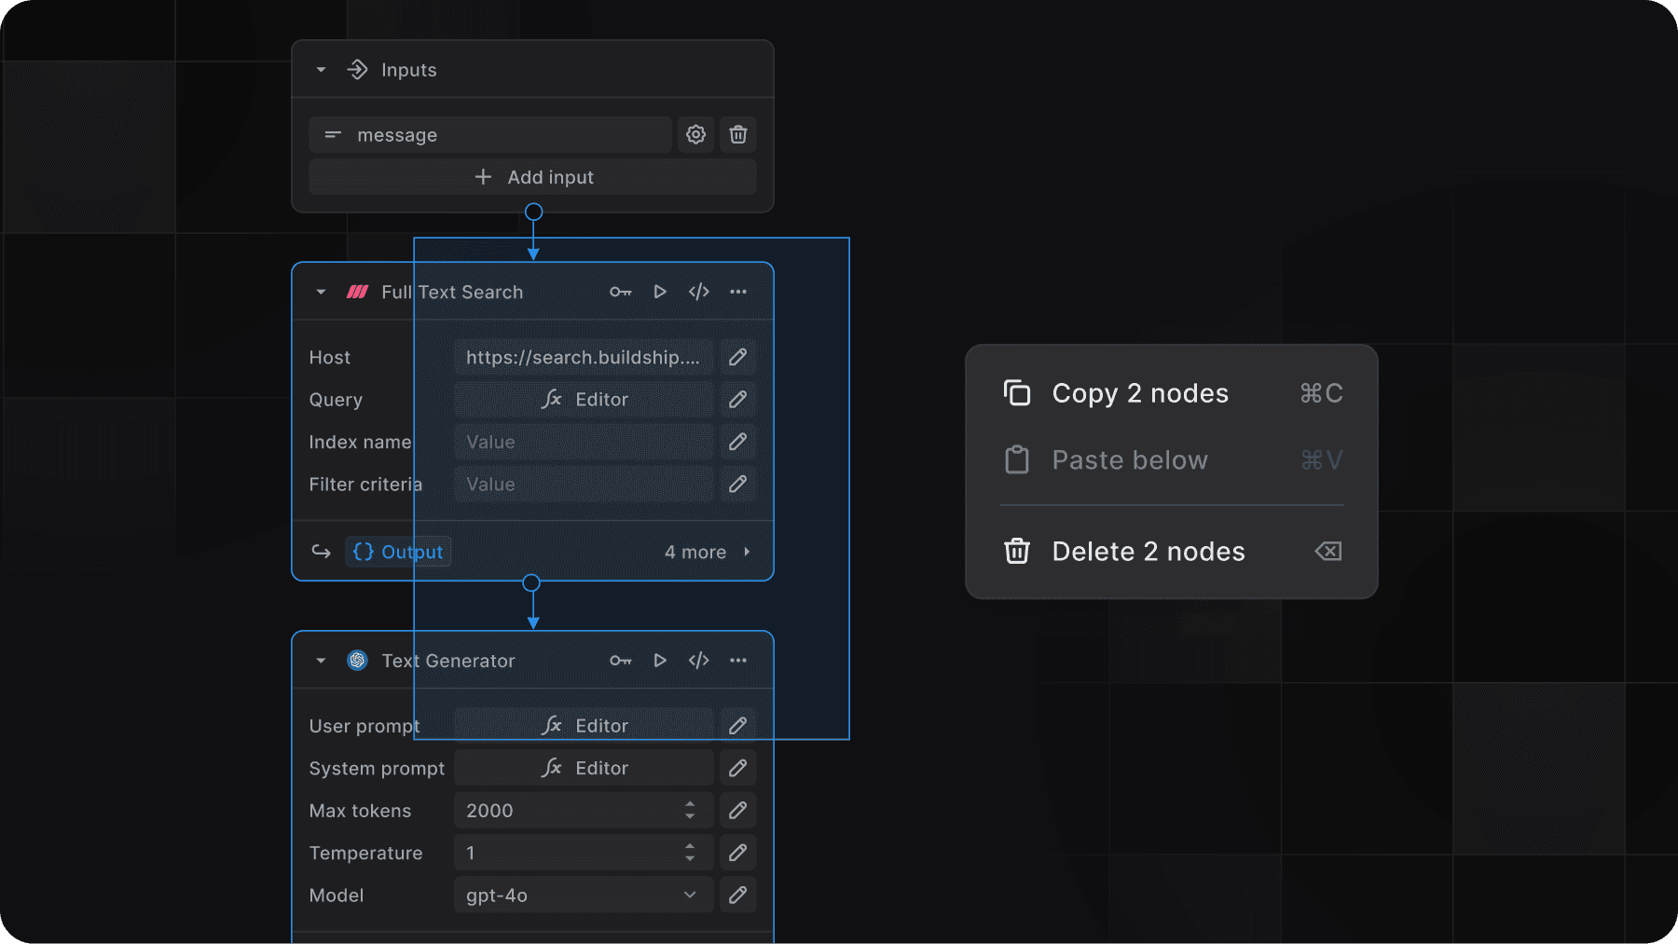Click Add input button
This screenshot has width=1678, height=944.
coord(532,177)
